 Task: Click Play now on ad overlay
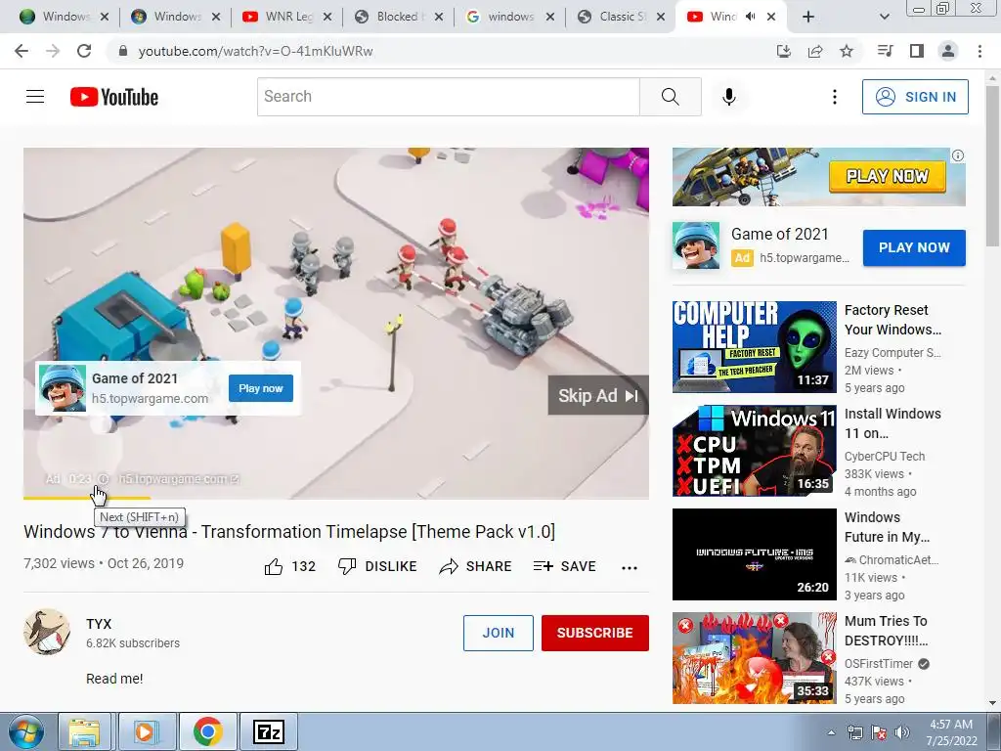point(261,388)
